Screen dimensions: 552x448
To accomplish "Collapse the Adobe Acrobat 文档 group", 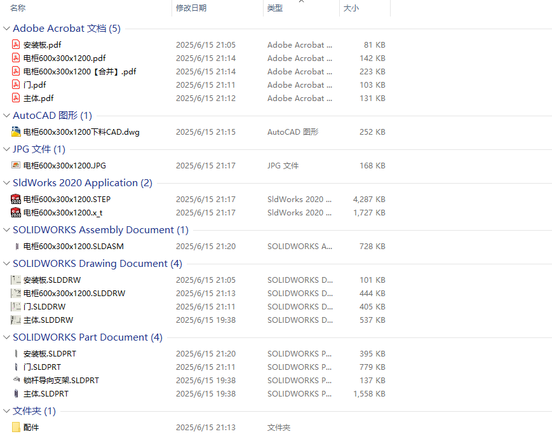I will [6, 28].
